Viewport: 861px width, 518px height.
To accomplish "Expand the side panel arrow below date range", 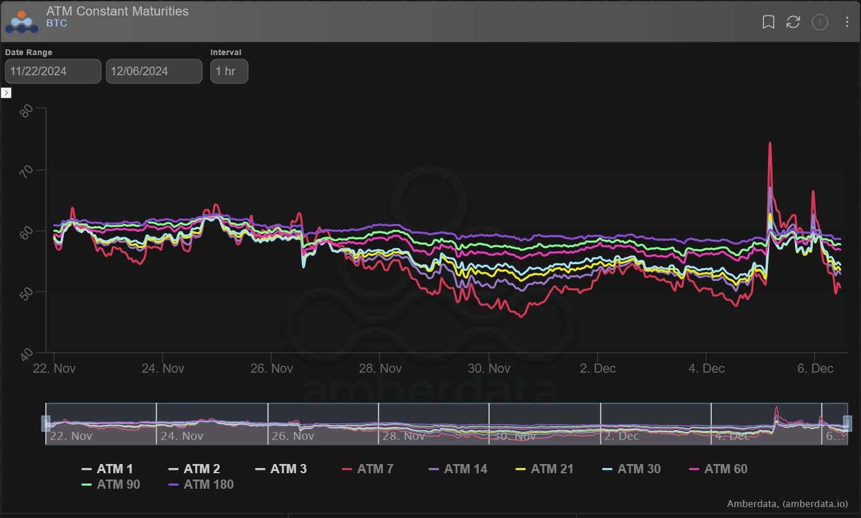I will (x=6, y=93).
